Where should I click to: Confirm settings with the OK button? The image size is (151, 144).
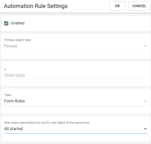coord(117,6)
